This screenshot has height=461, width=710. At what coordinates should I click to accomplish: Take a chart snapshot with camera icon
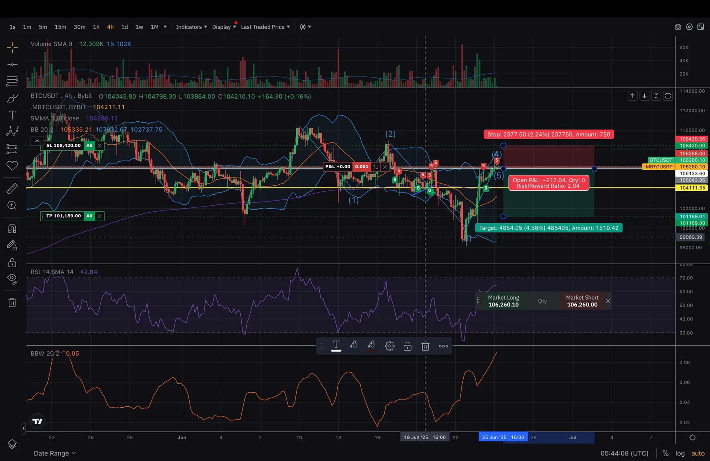coord(678,27)
